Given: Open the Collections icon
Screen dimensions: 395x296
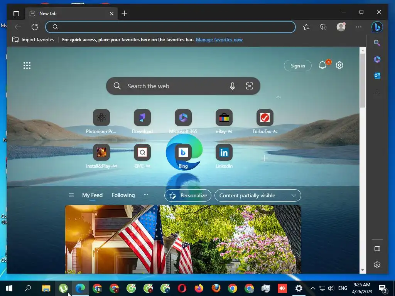Looking at the screenshot, I should tap(323, 27).
